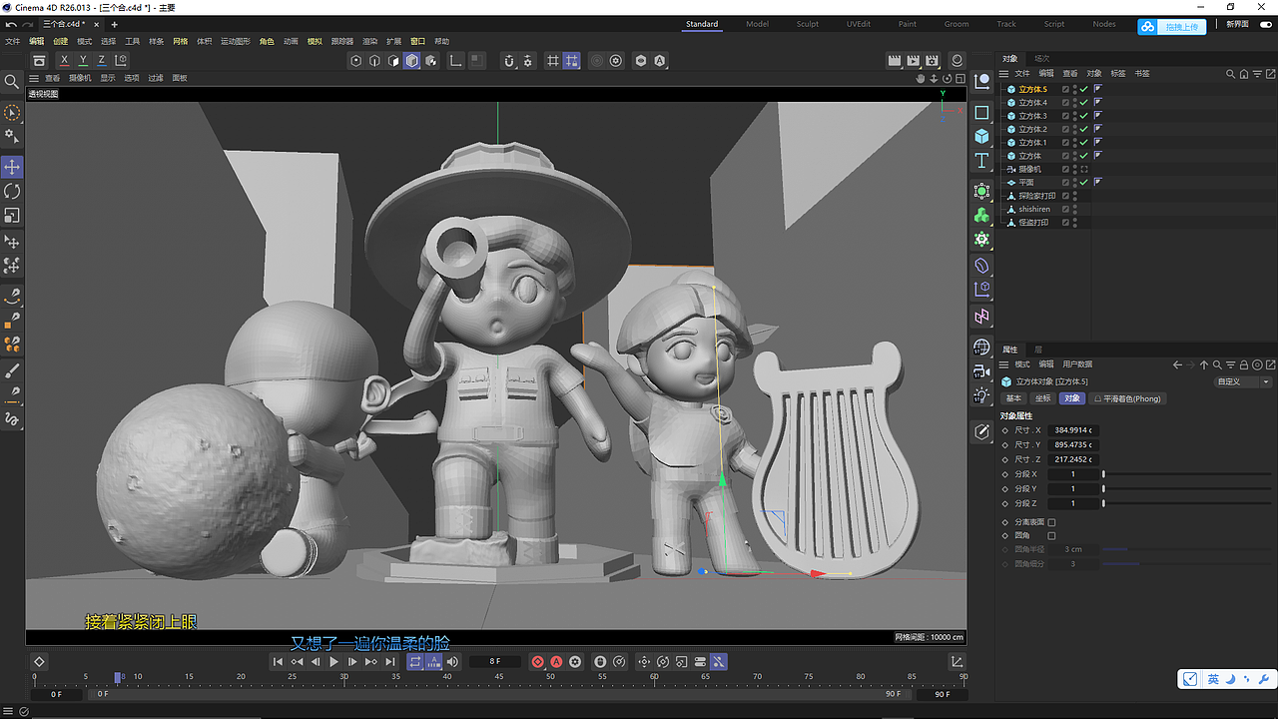
Task: Open Edit Render Settings clapper with gear
Action: (933, 61)
